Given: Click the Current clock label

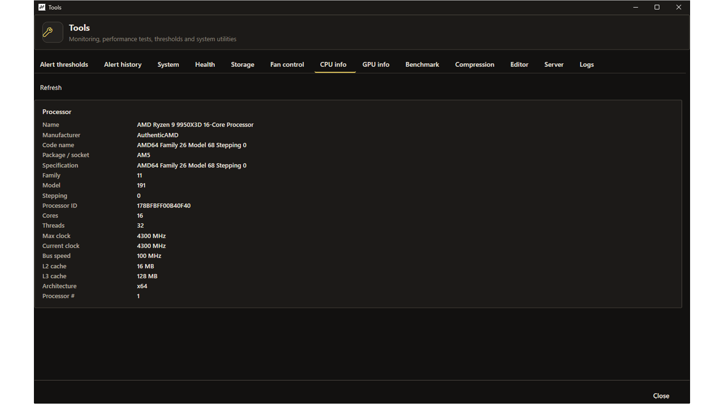Looking at the screenshot, I should (61, 246).
